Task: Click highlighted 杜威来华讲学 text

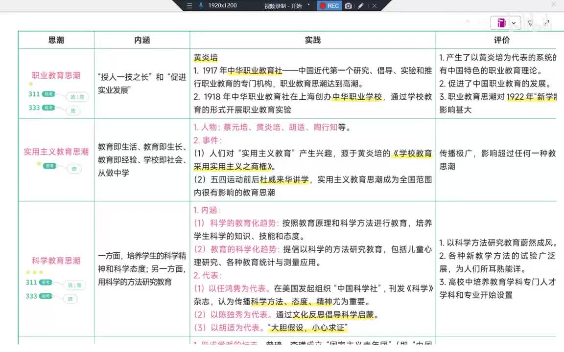Action: 284,179
